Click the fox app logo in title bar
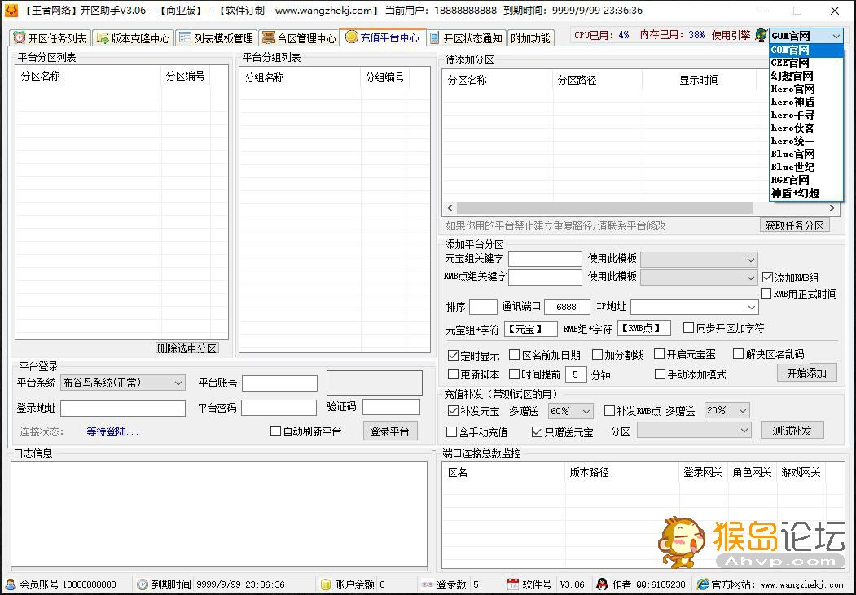Screen dimensions: 856x595 click(x=11, y=11)
